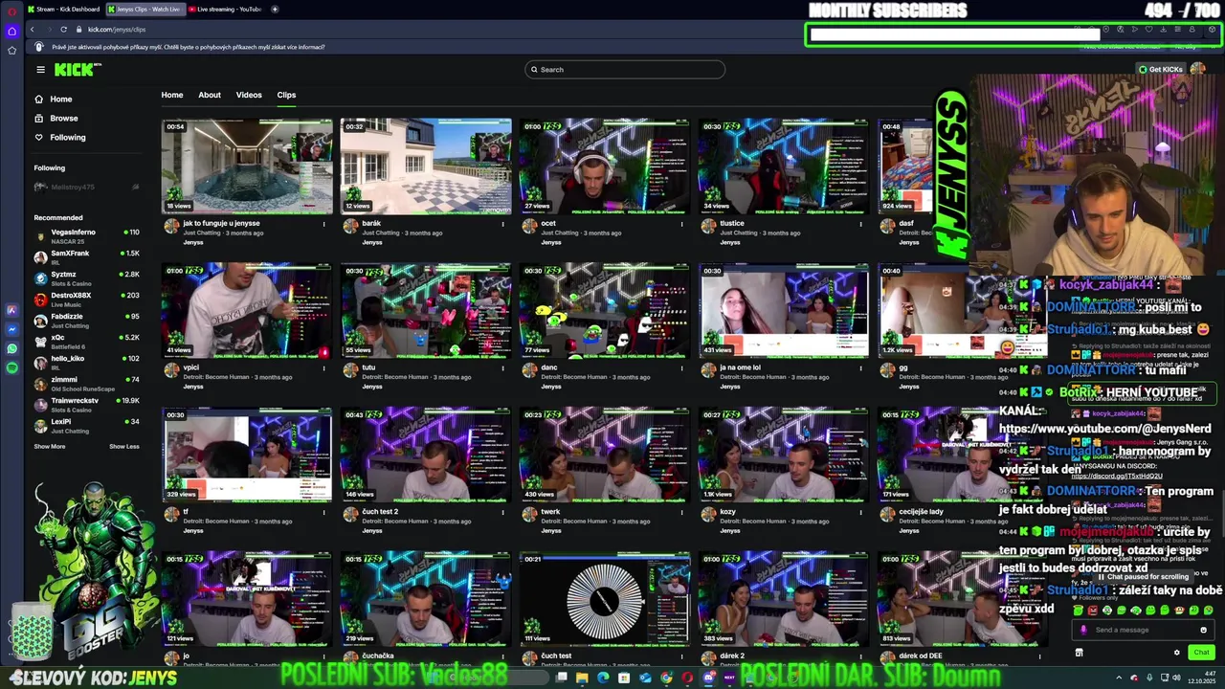Open Messenger in Opera sidebar
This screenshot has width=1225, height=689.
pos(11,329)
